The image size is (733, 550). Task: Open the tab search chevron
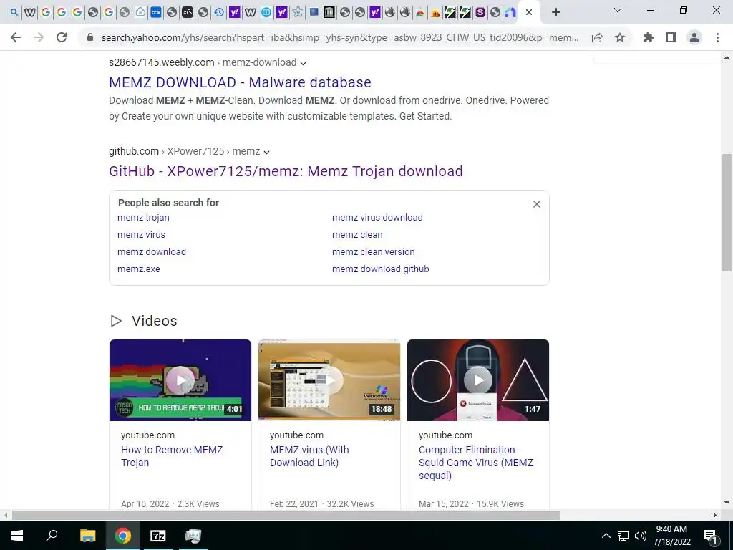(x=618, y=10)
